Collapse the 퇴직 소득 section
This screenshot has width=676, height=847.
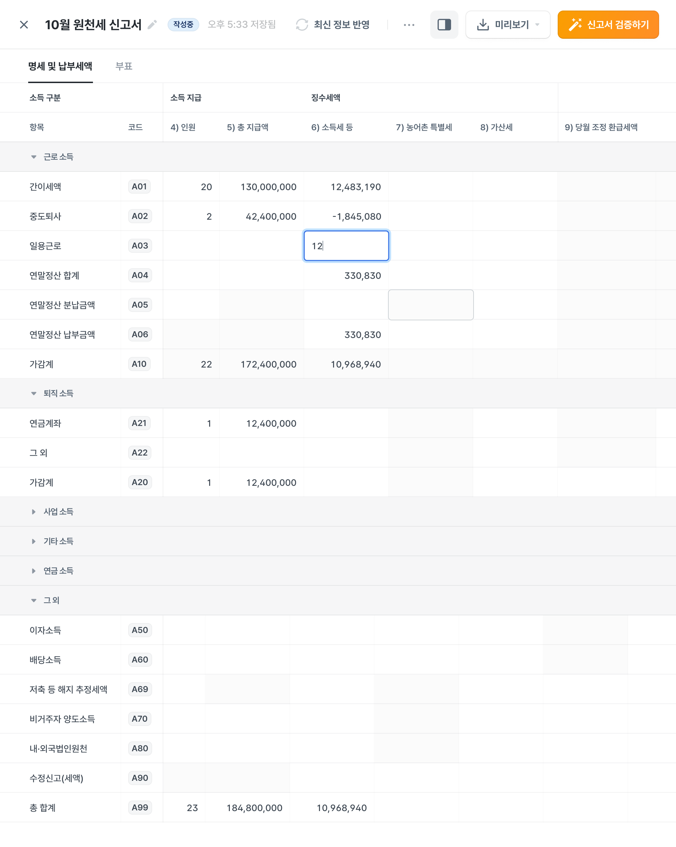click(x=34, y=393)
